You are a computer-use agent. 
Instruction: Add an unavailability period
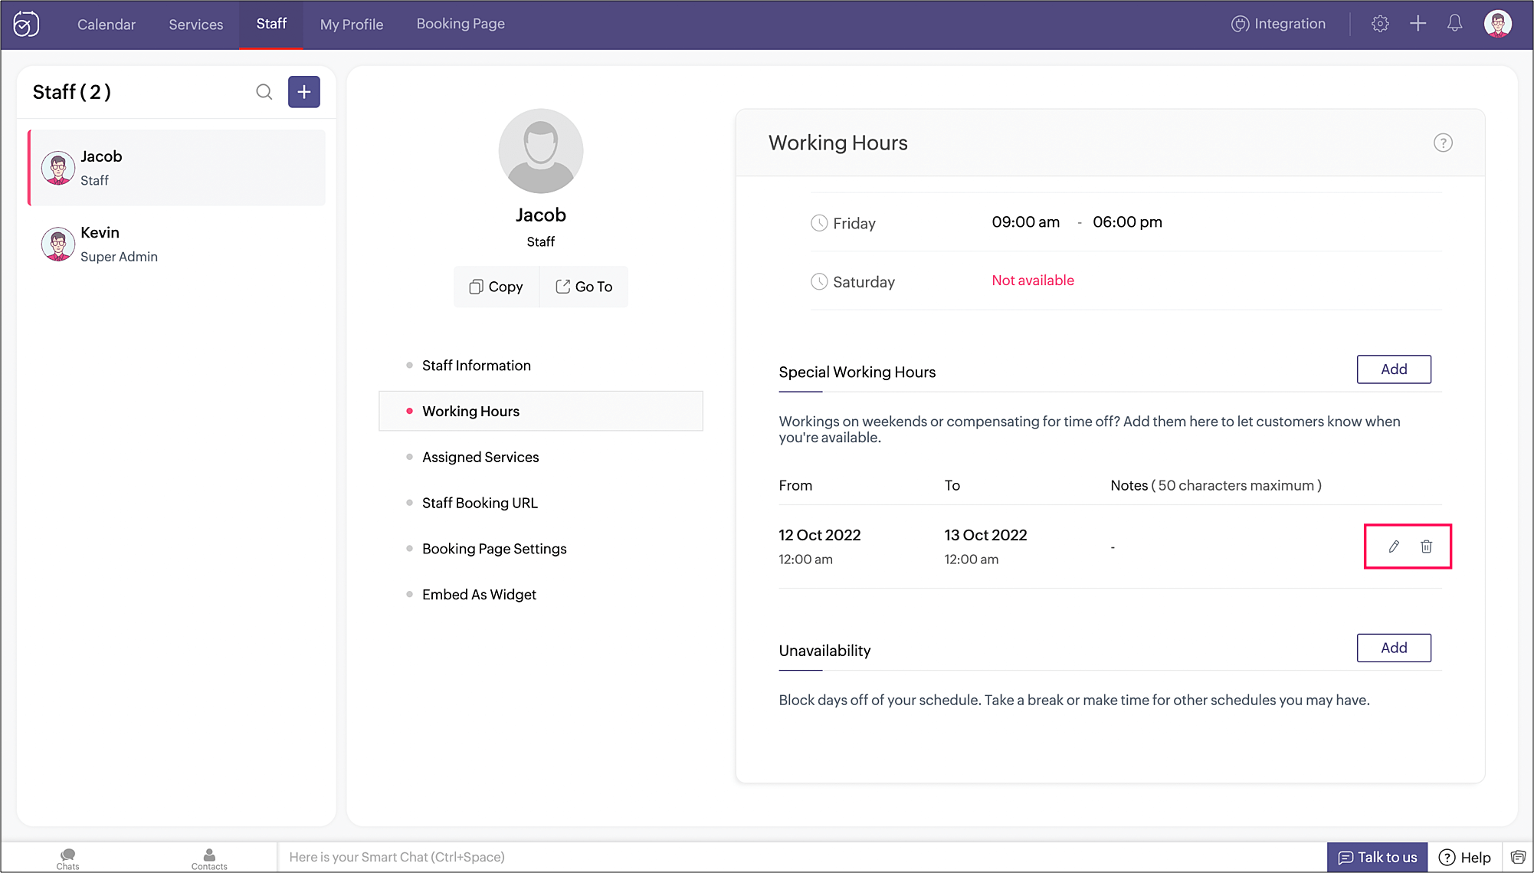[1393, 648]
